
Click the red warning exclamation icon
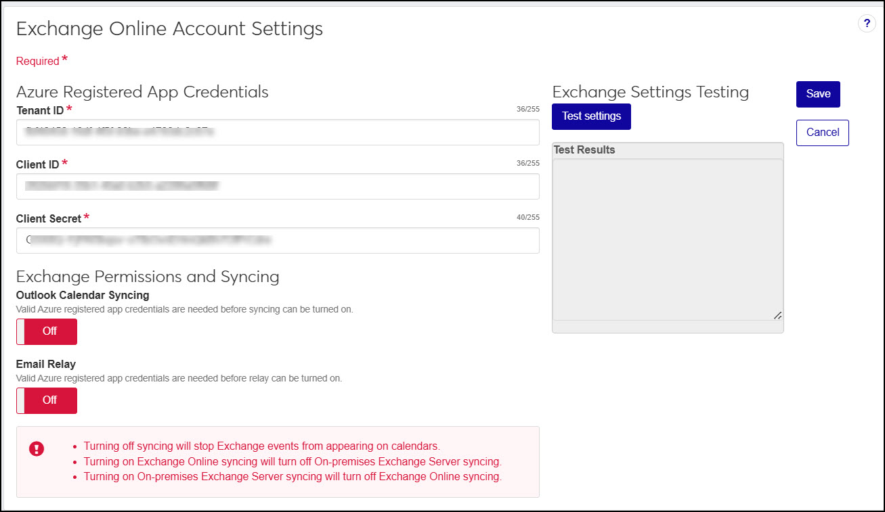pos(37,448)
